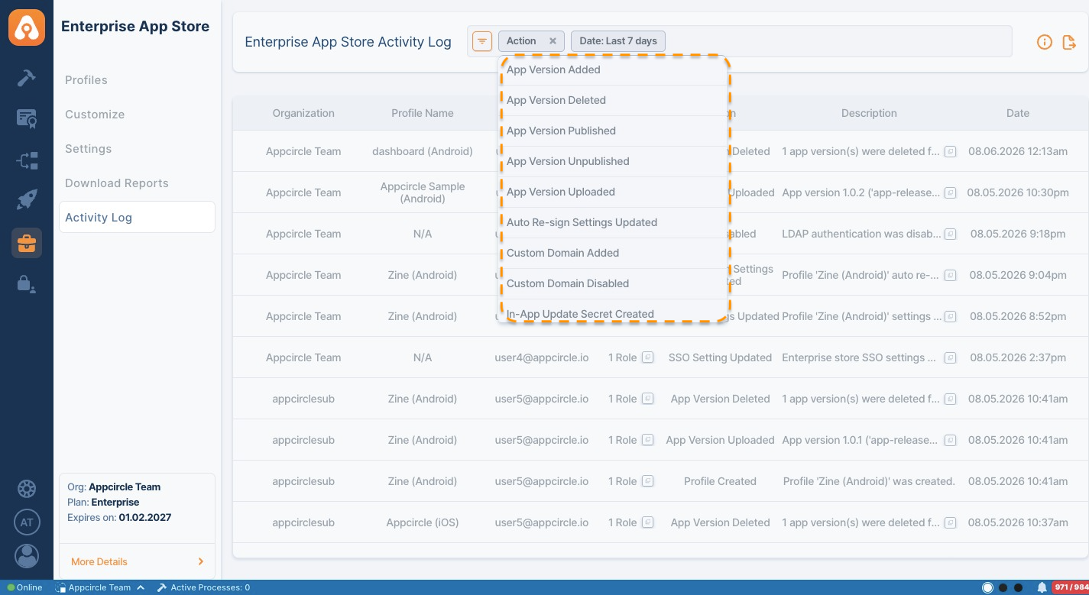1089x595 pixels.
Task: Click the More Details chevron arrow
Action: [201, 561]
